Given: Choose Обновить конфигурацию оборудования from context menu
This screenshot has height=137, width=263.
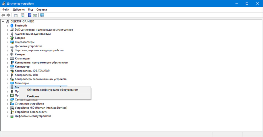Looking at the screenshot, I should pyautogui.click(x=53, y=90).
